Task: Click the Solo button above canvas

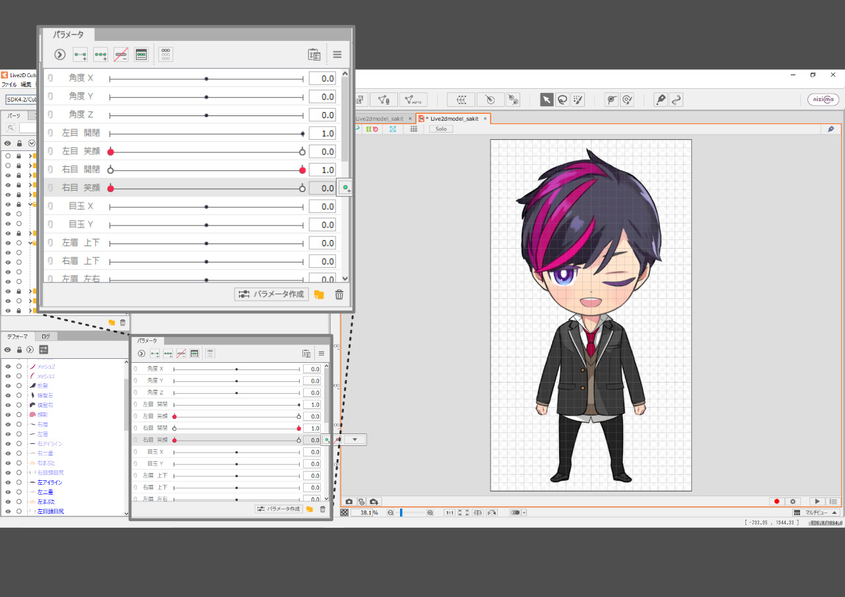Action: 440,129
